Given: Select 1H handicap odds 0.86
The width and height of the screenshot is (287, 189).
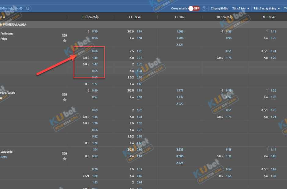Looking at the screenshot, I should [229, 149].
